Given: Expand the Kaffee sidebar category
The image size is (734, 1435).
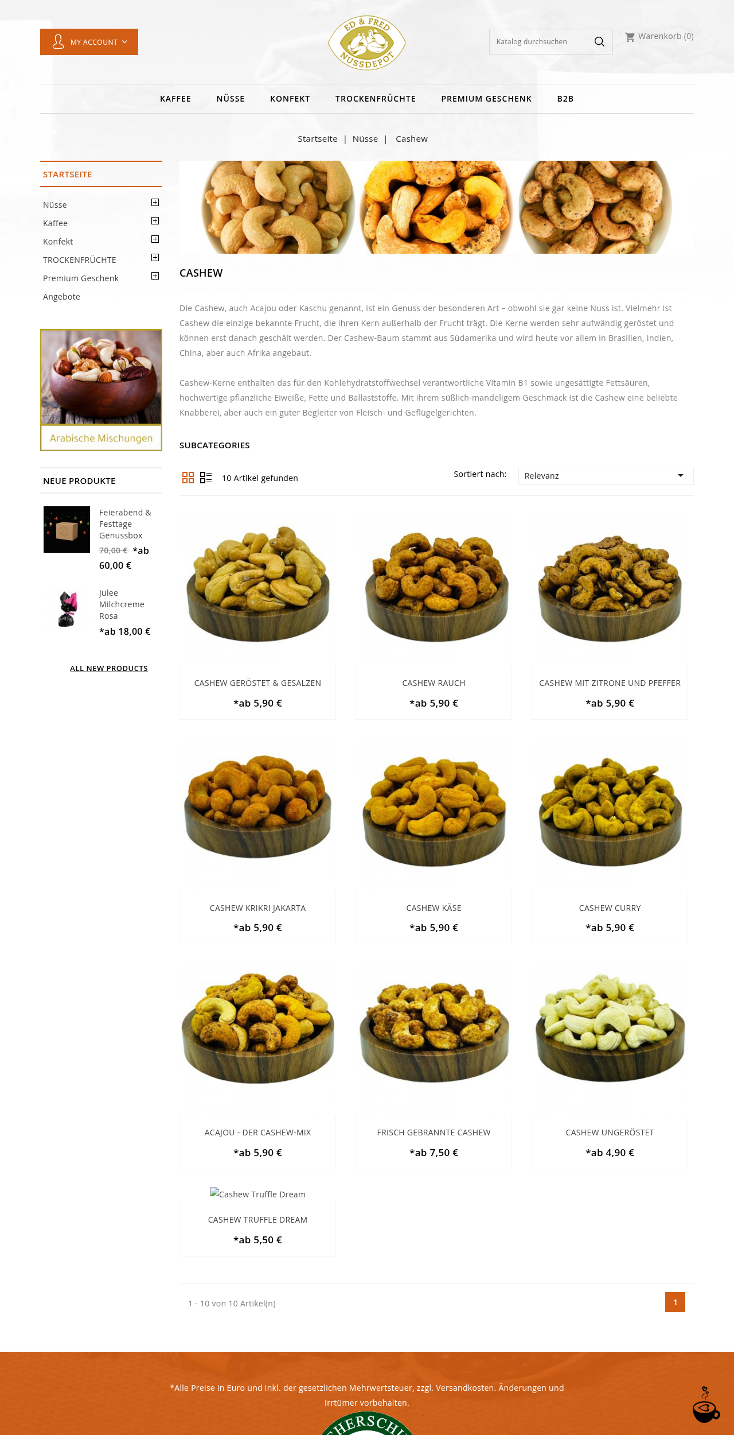Looking at the screenshot, I should (155, 221).
